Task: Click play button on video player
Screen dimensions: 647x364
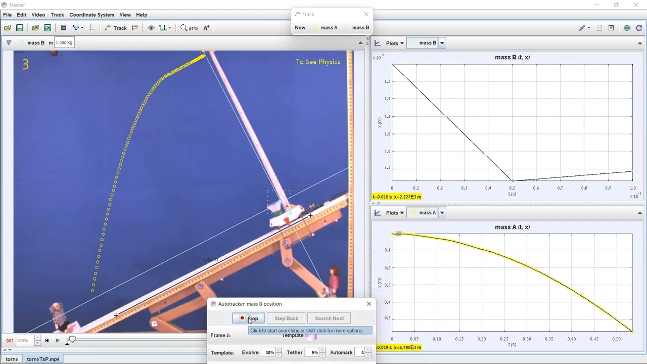Action: [58, 341]
